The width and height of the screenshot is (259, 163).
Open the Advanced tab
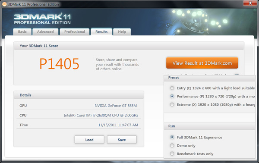(x=45, y=31)
